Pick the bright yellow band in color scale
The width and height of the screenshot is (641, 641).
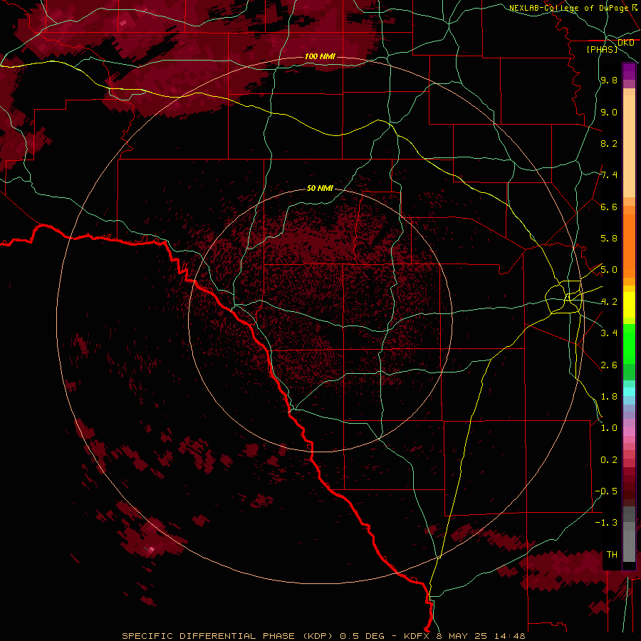(629, 305)
